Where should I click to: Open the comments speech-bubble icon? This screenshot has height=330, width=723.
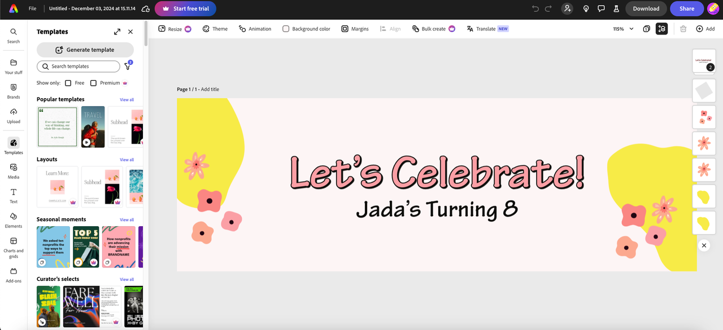tap(601, 8)
